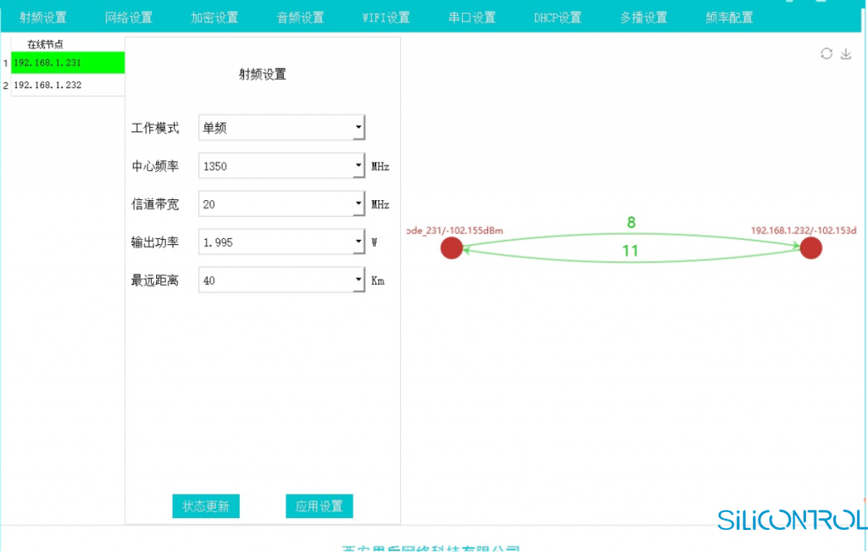
Task: Open the 射频设置 tab
Action: (x=43, y=18)
